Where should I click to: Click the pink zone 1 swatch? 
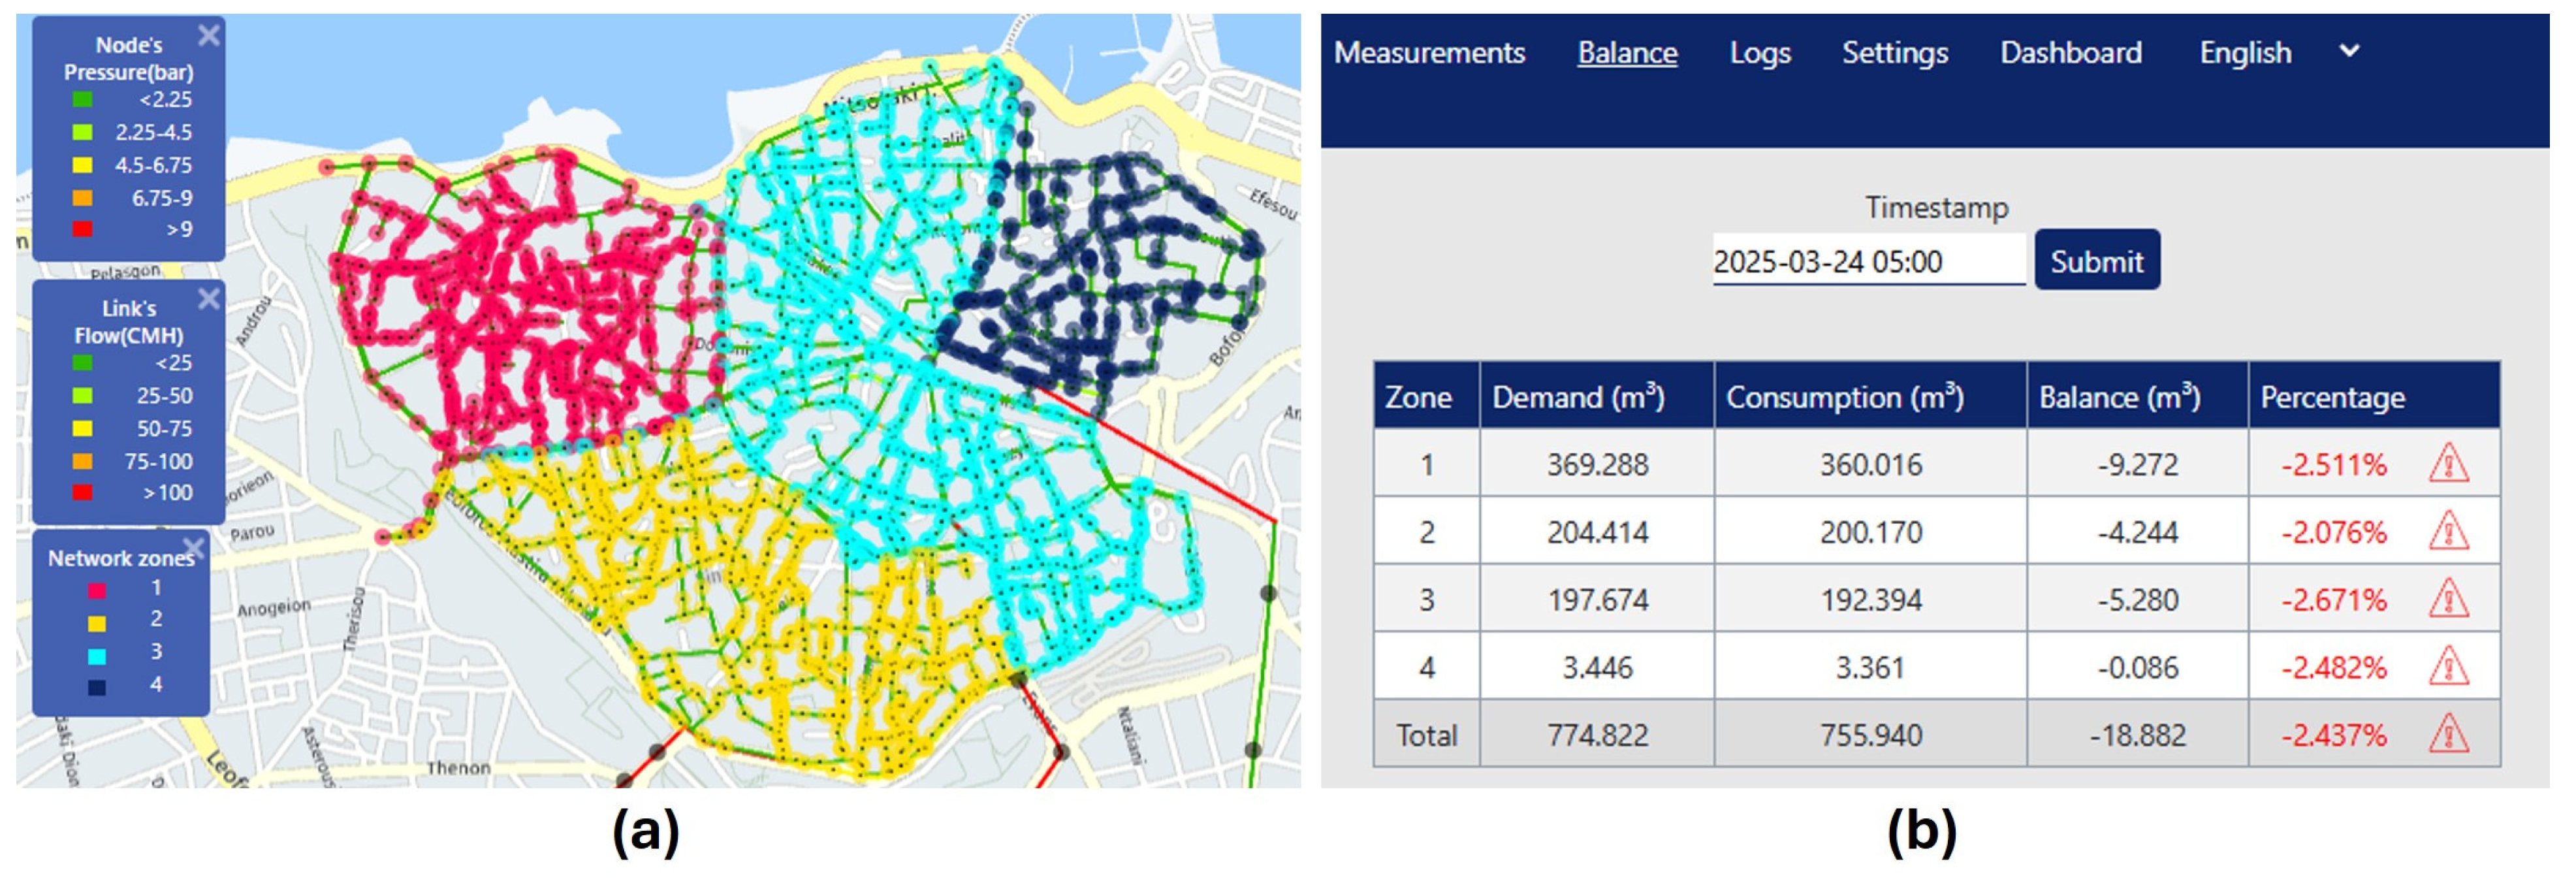click(x=97, y=591)
